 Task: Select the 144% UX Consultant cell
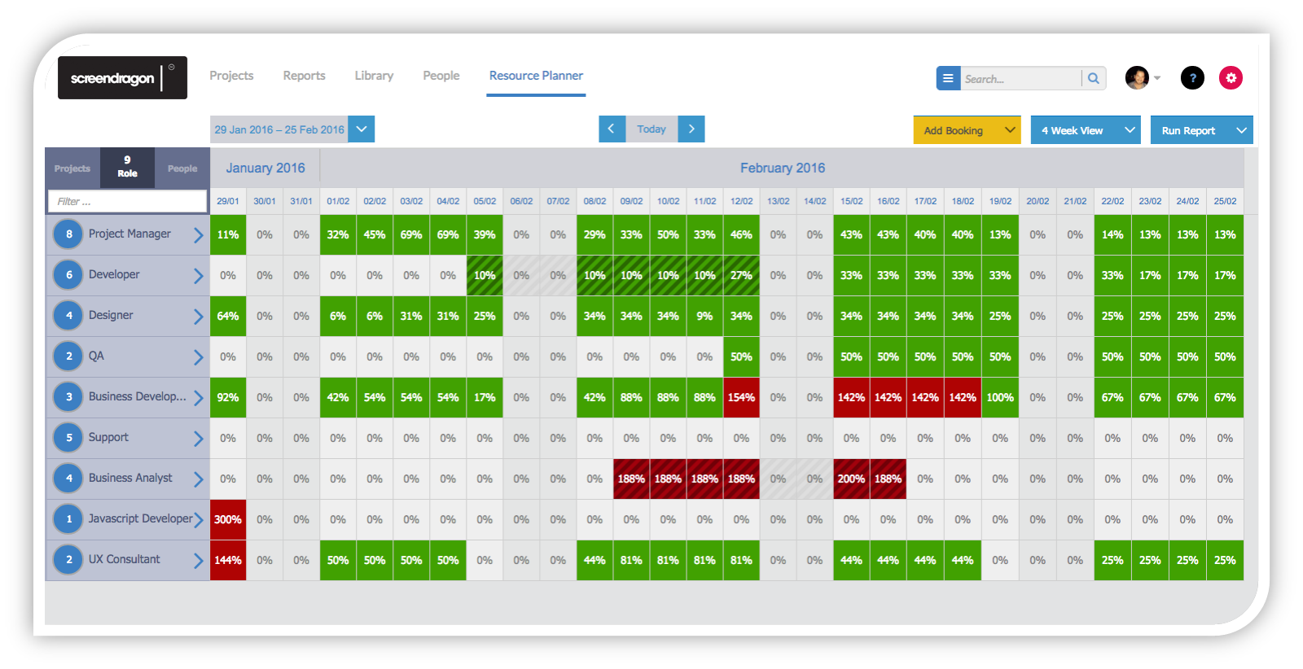click(228, 560)
